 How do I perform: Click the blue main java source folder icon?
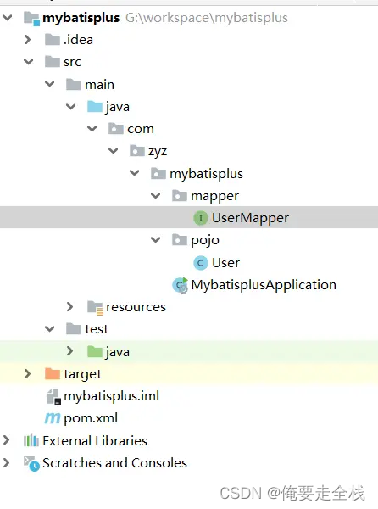(x=95, y=107)
